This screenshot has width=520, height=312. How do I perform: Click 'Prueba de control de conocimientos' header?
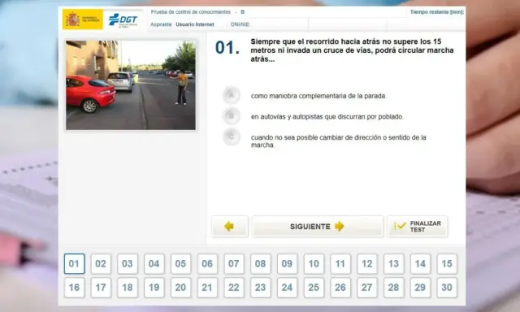[191, 12]
